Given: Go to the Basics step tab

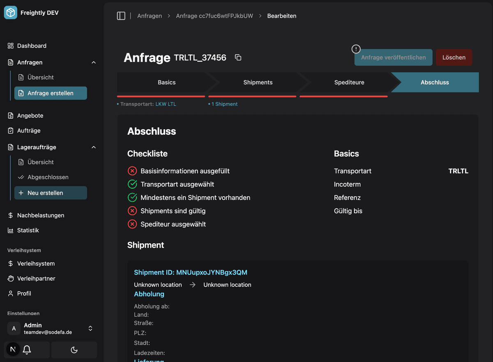Looking at the screenshot, I should (x=166, y=83).
